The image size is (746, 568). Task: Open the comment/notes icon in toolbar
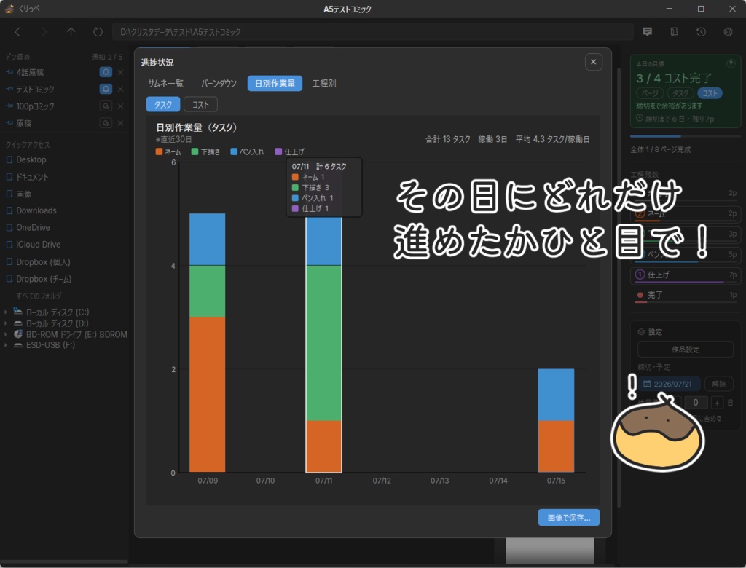pyautogui.click(x=647, y=32)
